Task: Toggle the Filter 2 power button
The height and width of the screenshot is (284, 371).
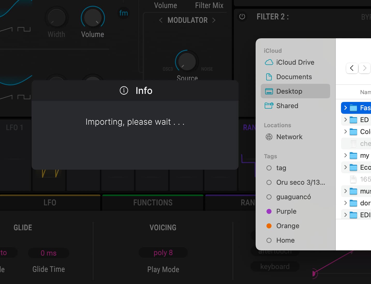Action: 242,17
